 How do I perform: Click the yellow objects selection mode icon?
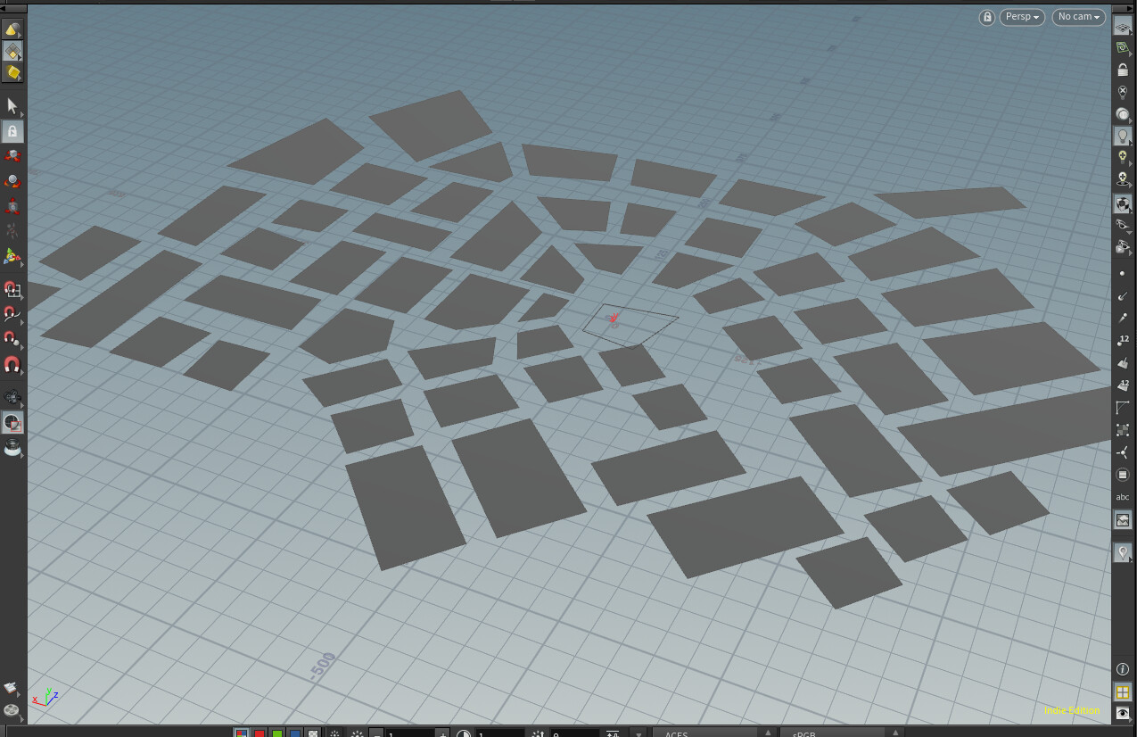(x=12, y=30)
